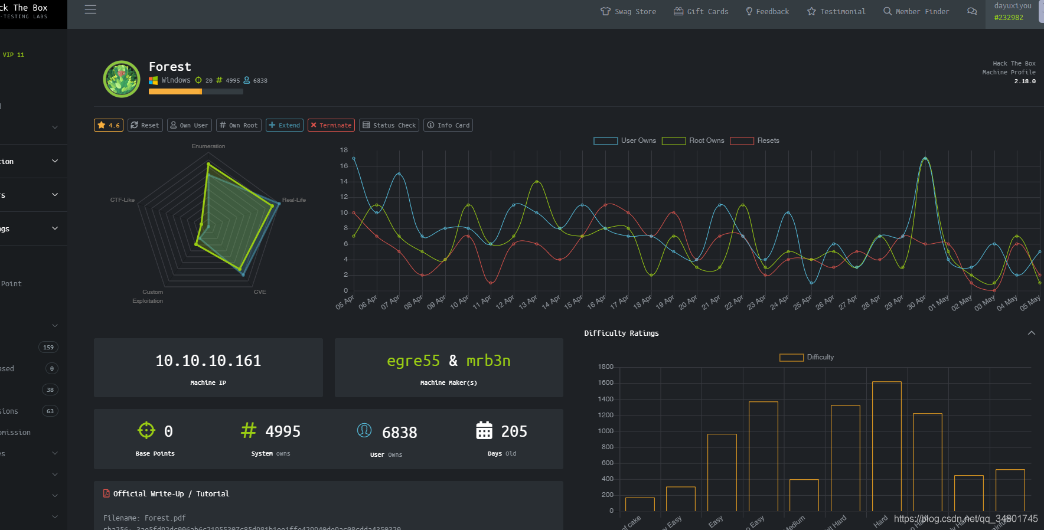Open Official Write-Up / Tutorial heading
The width and height of the screenshot is (1044, 530).
pos(171,493)
